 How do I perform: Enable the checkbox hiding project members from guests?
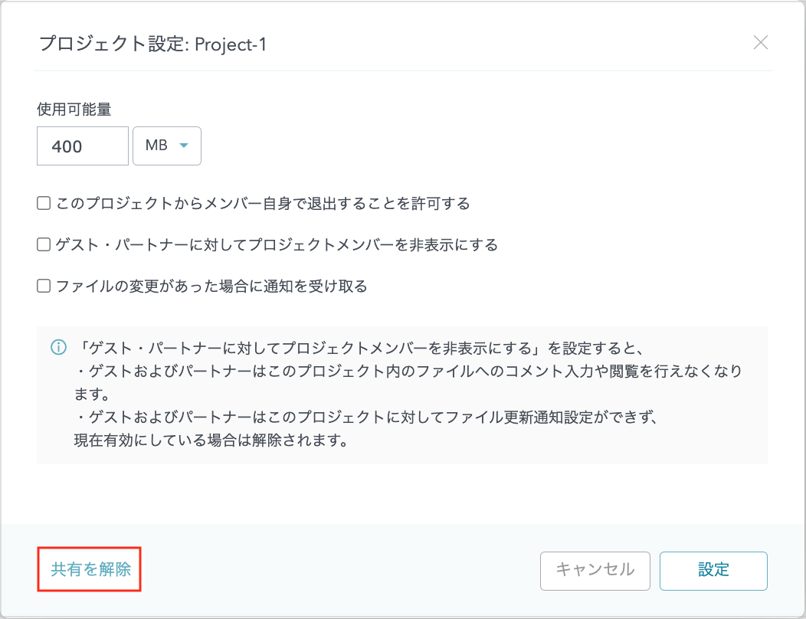click(x=44, y=245)
